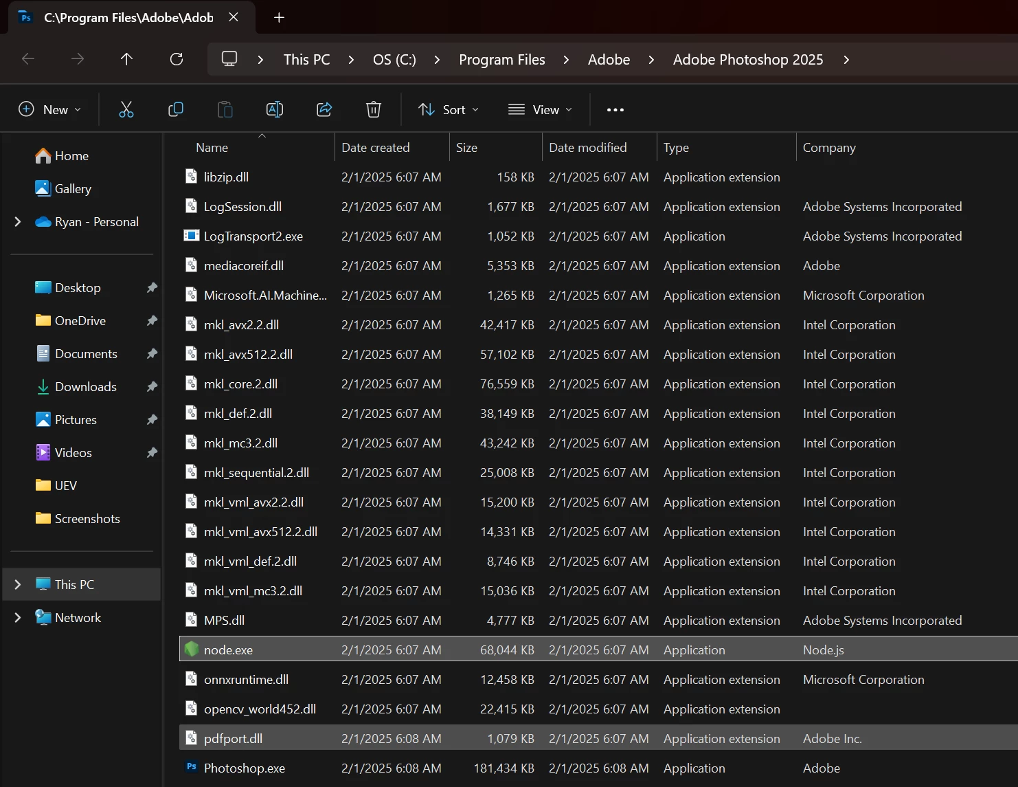
Task: Expand Ryan - Personal OneDrive node
Action: pos(18,221)
